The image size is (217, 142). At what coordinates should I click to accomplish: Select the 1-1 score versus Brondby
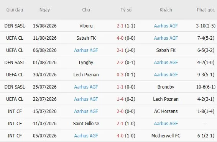click(120, 87)
